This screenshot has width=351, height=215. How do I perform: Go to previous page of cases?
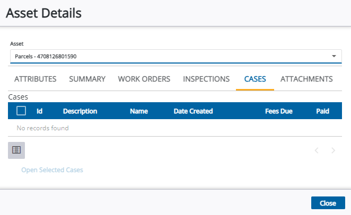tap(317, 150)
